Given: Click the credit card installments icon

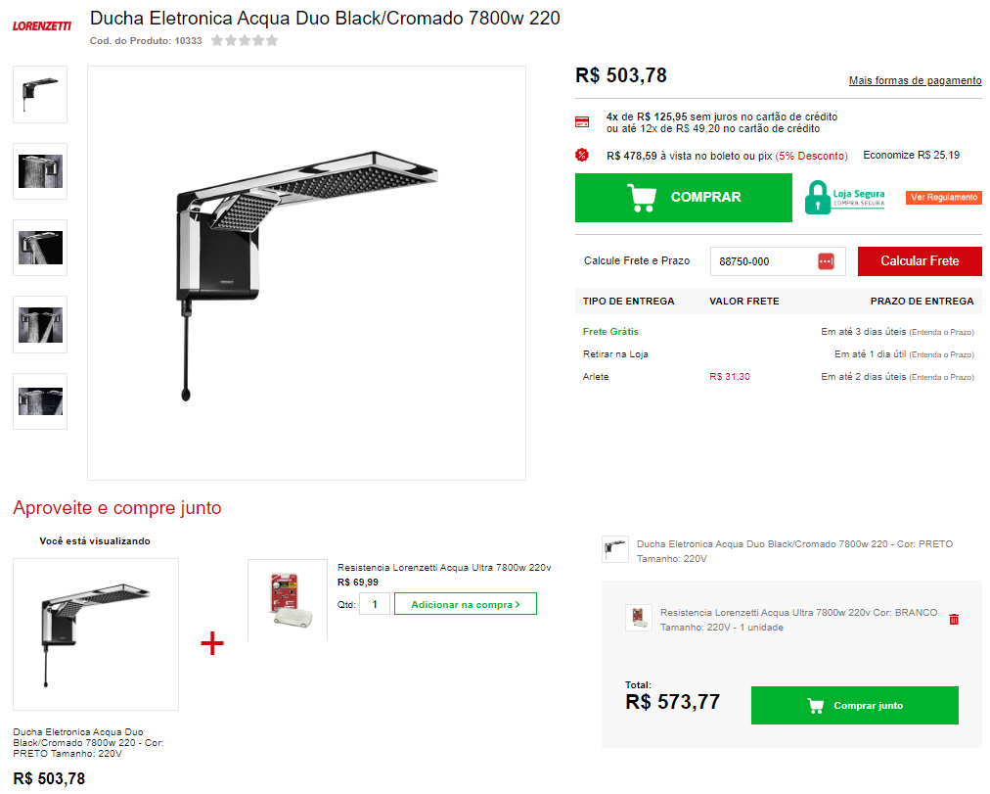Looking at the screenshot, I should 582,122.
